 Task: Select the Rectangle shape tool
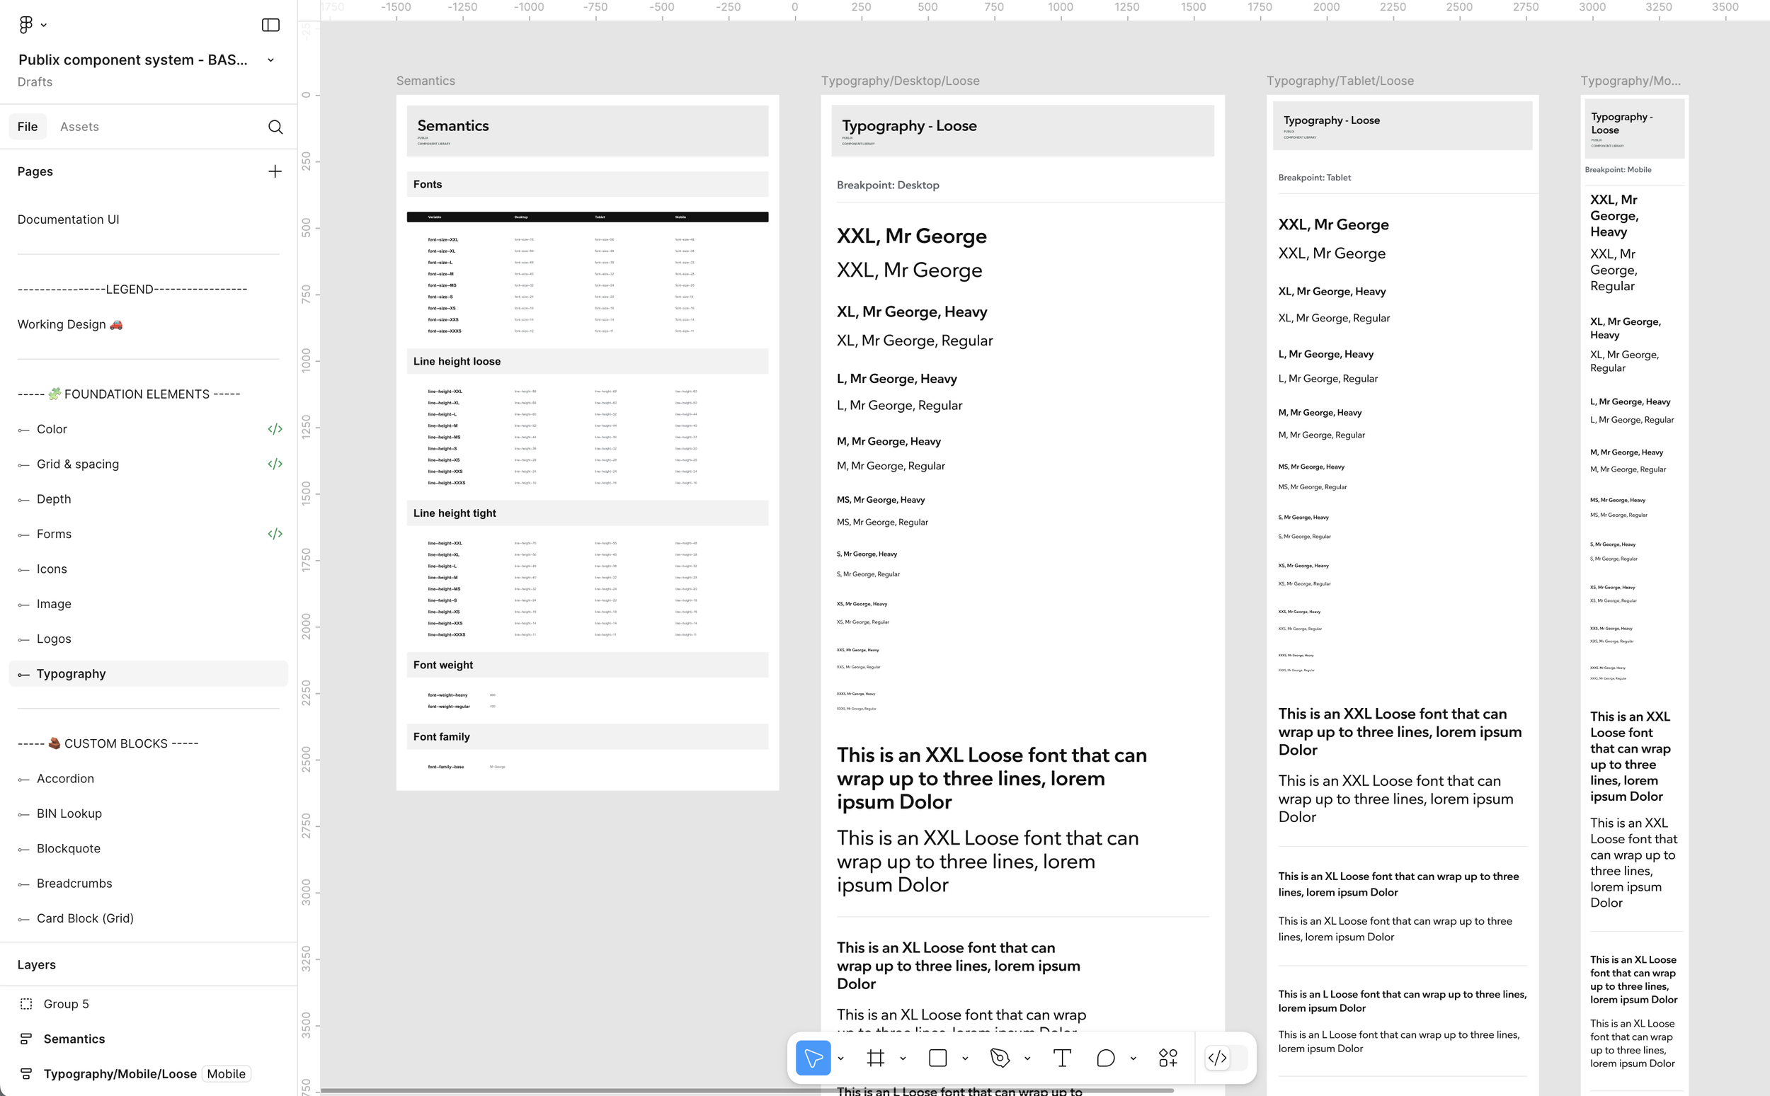click(x=937, y=1058)
